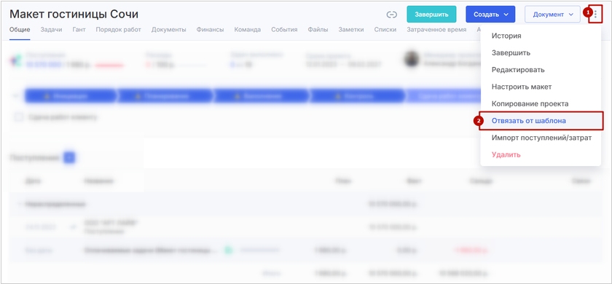Click the blue plus icon beside Поступления
This screenshot has width=612, height=284.
[x=69, y=157]
